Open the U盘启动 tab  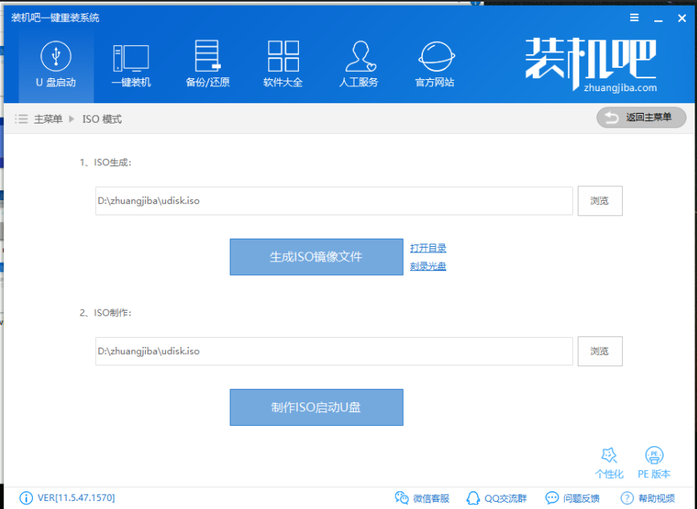(x=56, y=65)
